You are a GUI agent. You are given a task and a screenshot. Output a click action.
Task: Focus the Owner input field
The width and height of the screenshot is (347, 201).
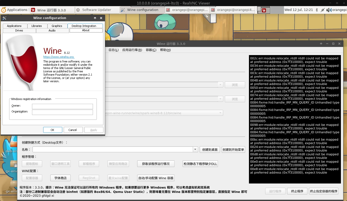(62, 106)
